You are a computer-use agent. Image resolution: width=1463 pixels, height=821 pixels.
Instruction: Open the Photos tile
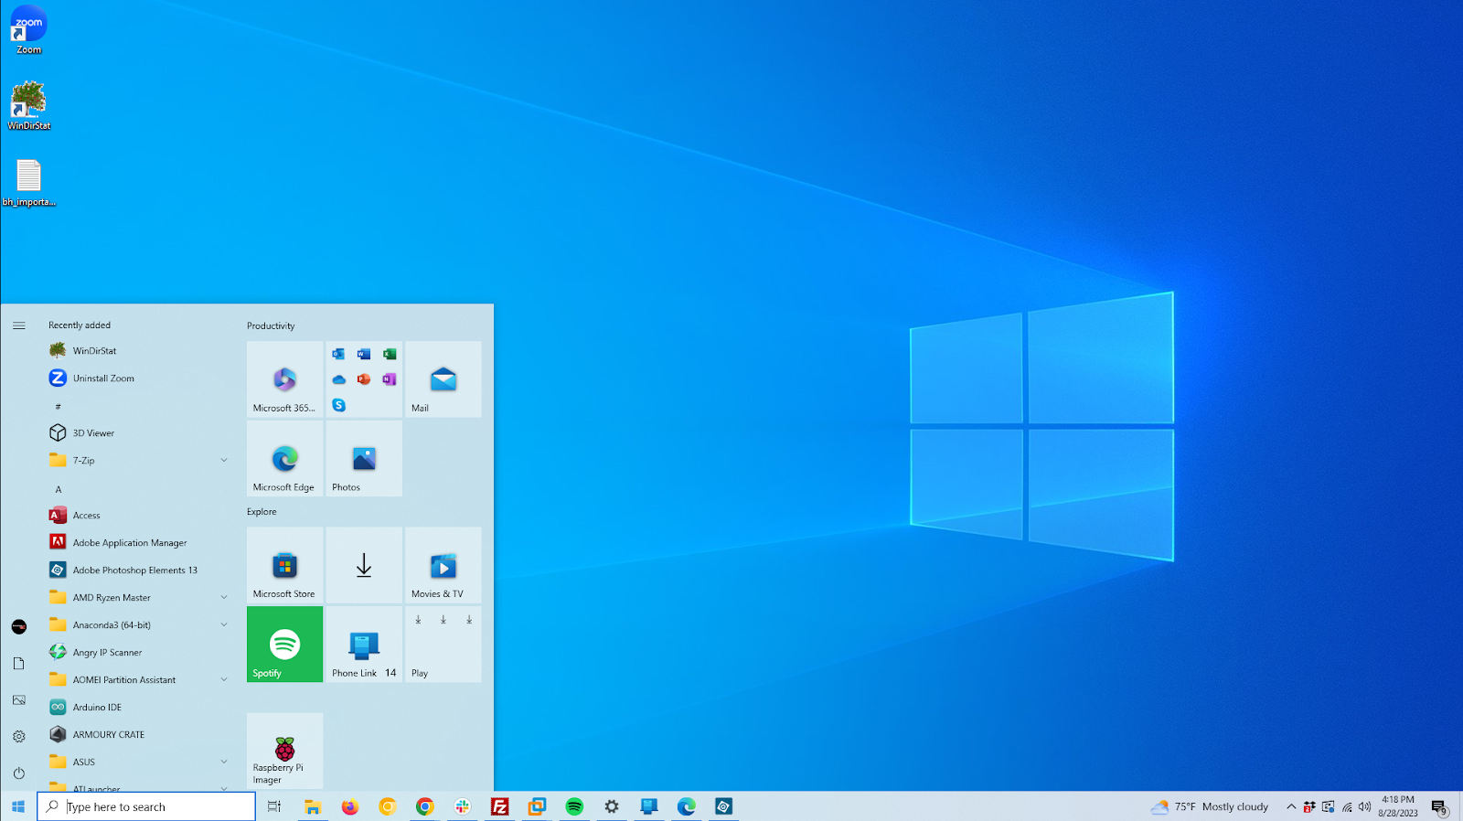coord(364,459)
